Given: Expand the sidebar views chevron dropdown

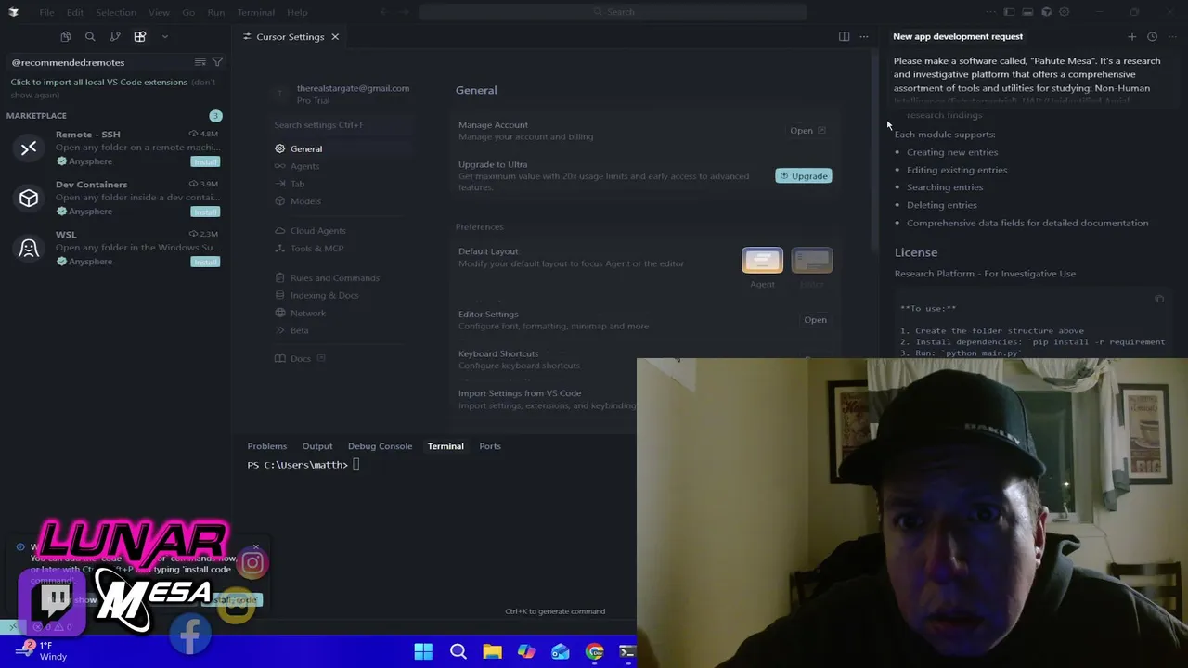Looking at the screenshot, I should [164, 36].
